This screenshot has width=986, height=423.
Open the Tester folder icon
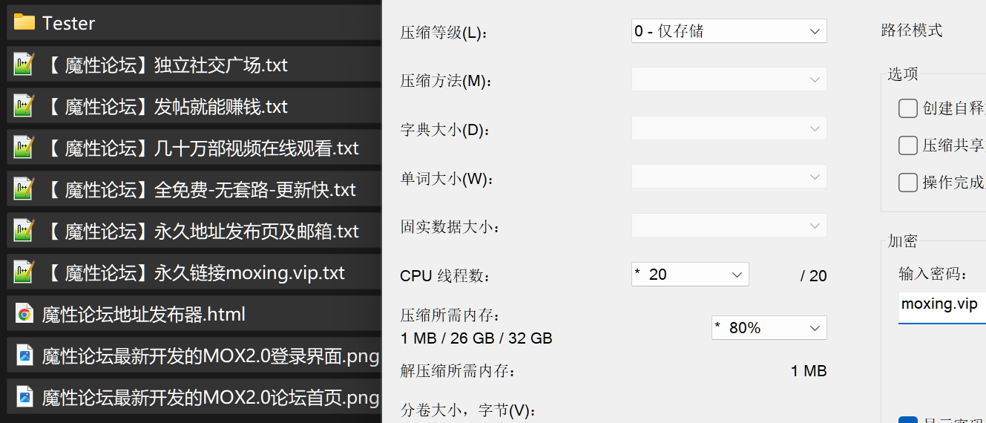(24, 22)
